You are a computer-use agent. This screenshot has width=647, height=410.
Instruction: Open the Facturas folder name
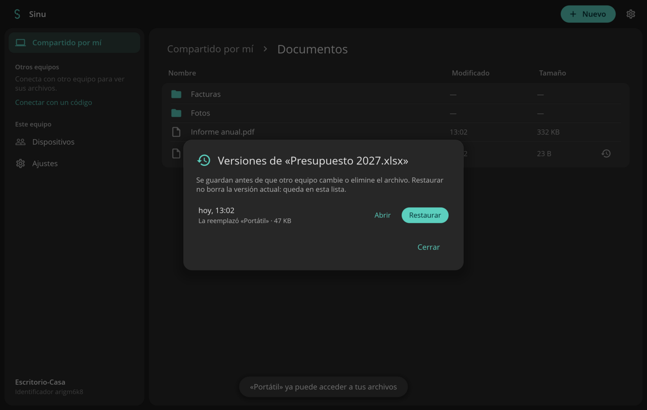pyautogui.click(x=206, y=94)
